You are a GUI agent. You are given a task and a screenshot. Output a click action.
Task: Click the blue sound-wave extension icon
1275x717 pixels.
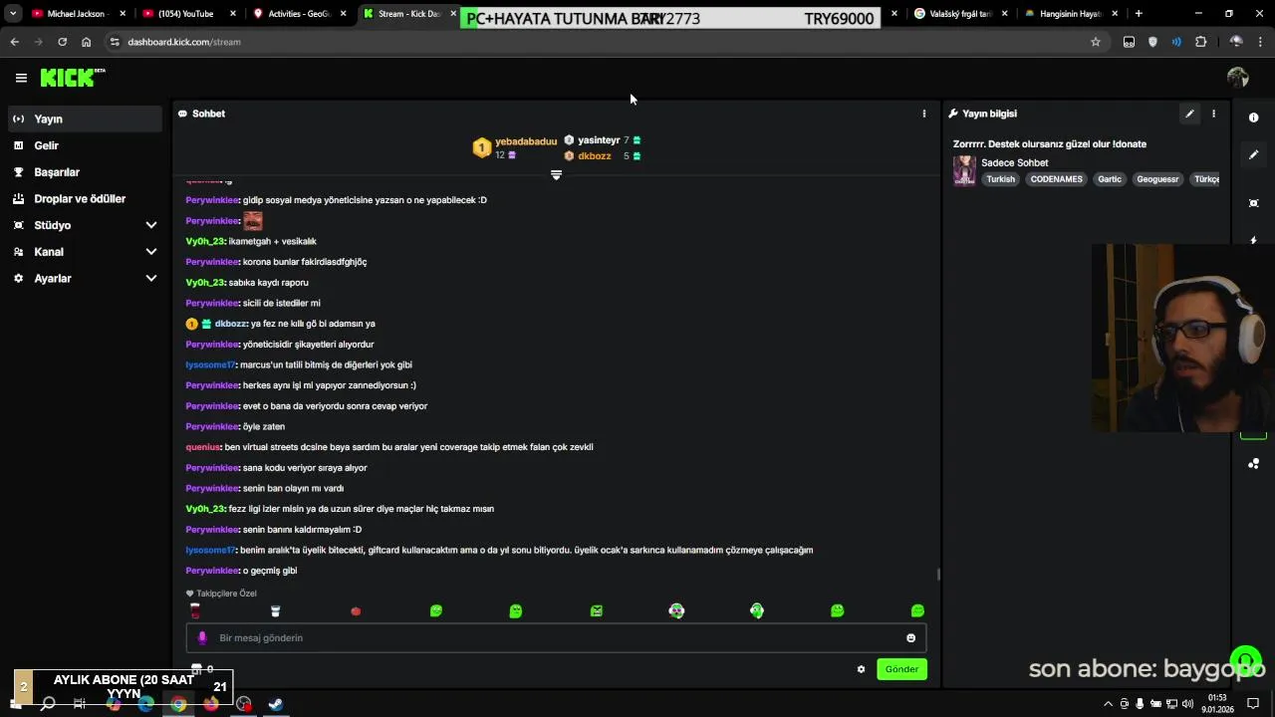(x=1176, y=42)
